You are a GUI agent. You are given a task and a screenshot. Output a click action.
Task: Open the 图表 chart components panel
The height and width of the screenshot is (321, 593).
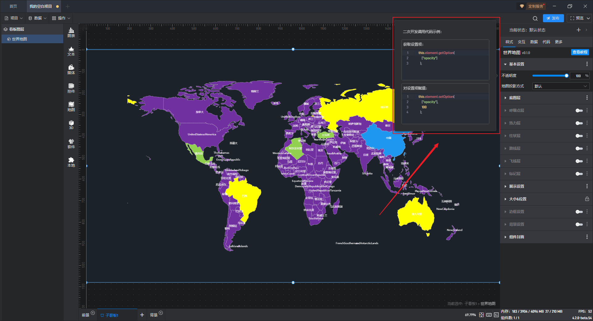[x=71, y=32]
